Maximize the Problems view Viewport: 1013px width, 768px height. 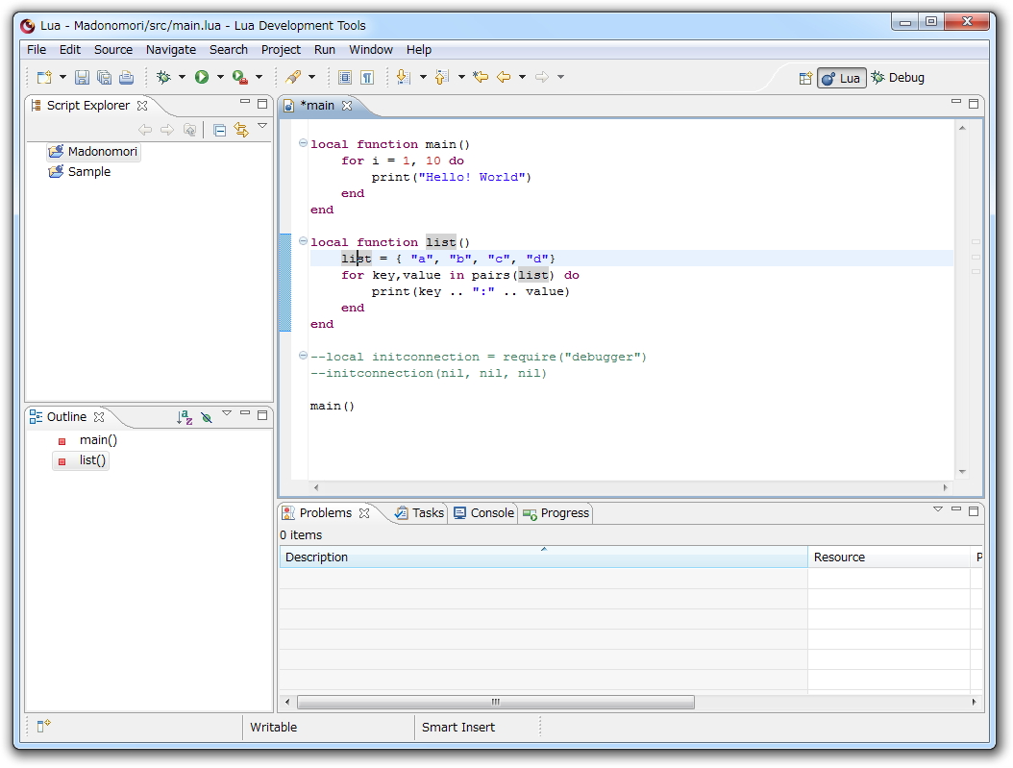point(972,509)
